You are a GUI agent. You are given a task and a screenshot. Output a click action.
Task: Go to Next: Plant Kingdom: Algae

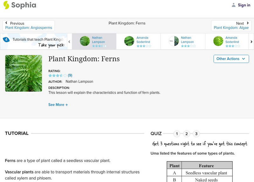(231, 26)
